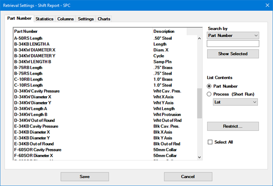Select the Part Number radio button
The image size is (273, 186).
[210, 86]
